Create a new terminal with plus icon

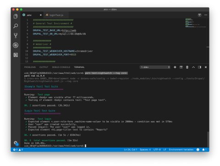click(x=175, y=67)
